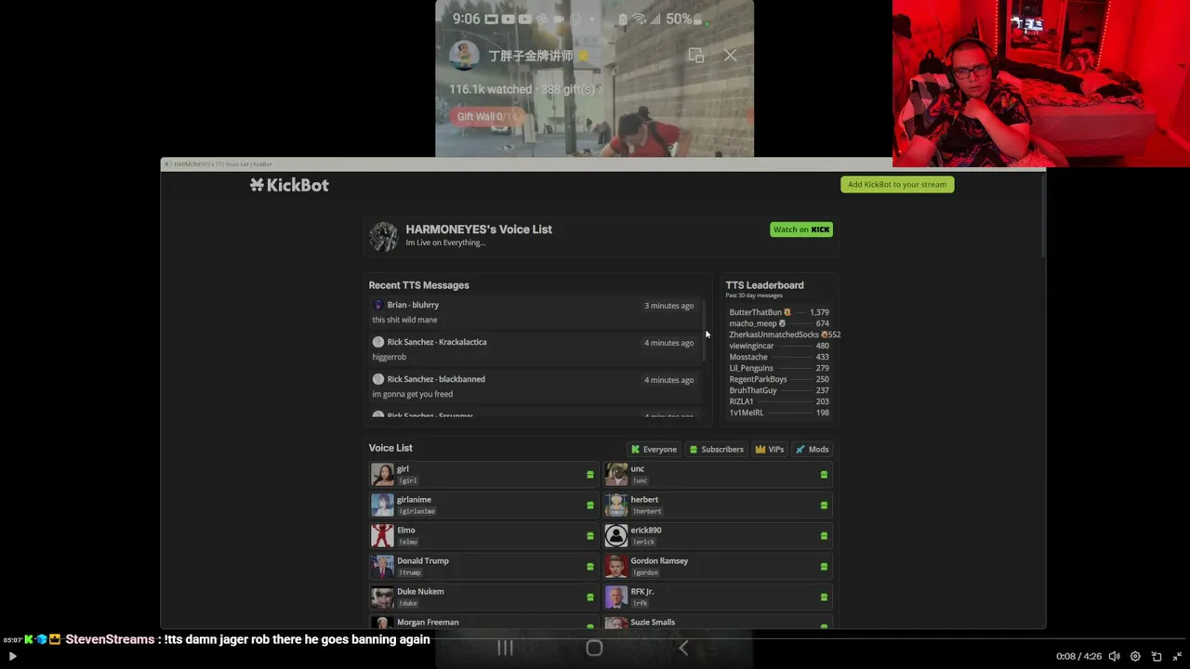Filter voice list by Everyone
Viewport: 1190px width, 669px height.
pos(654,450)
